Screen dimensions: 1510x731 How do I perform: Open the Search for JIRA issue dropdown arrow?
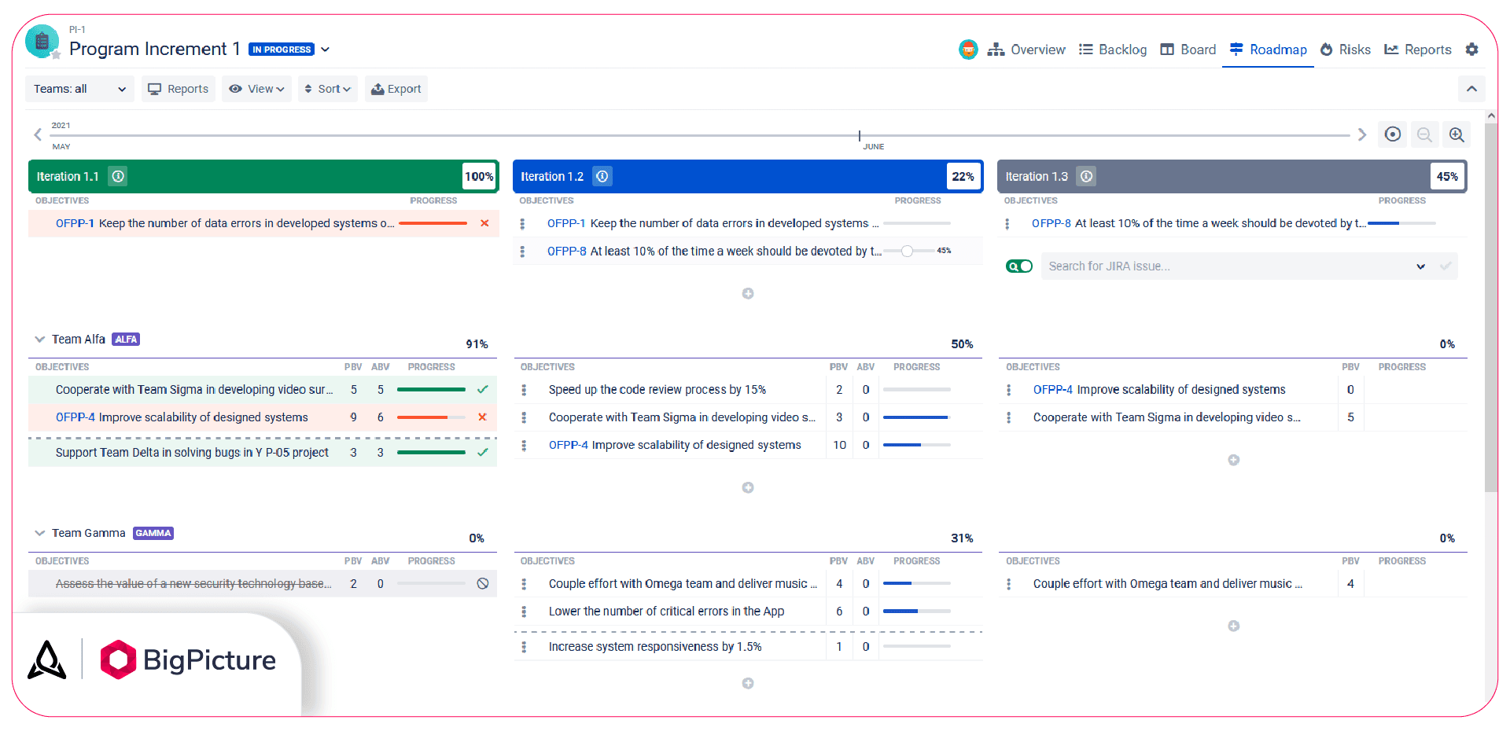click(1420, 266)
